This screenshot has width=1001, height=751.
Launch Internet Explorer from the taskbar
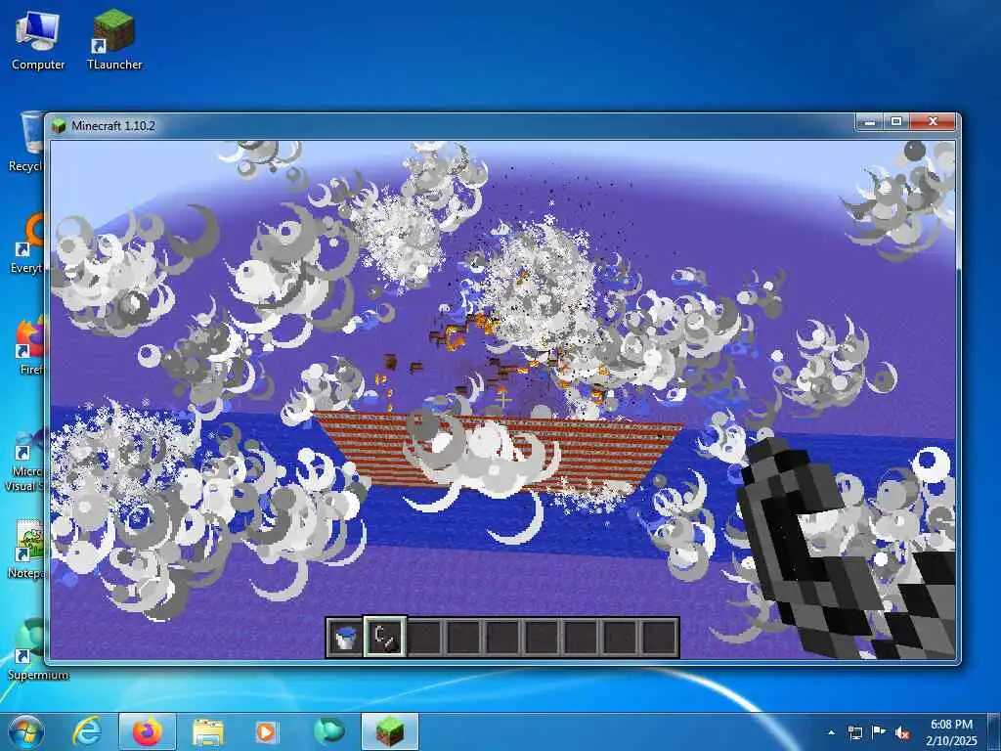click(87, 731)
